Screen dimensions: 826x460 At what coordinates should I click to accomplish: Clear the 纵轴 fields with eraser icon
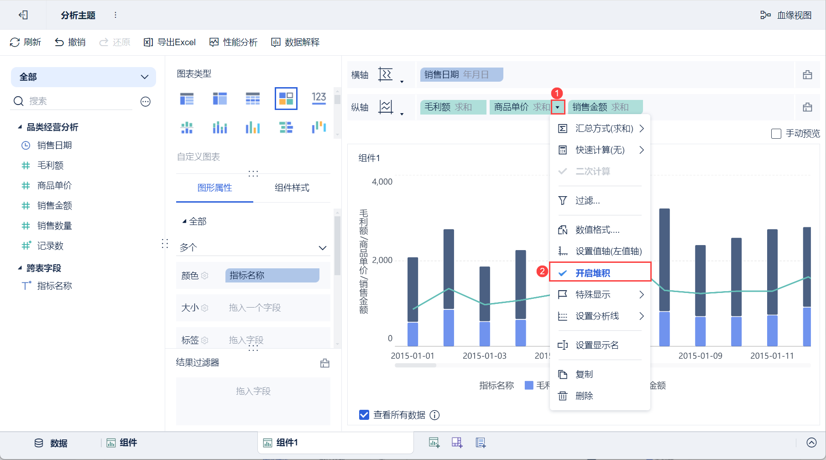pos(807,107)
